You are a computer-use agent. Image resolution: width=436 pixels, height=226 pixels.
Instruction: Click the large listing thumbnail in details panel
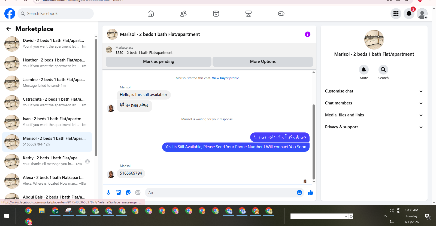pos(374,40)
